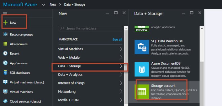222x106 pixels.
Task: Click the PREVIEW tile icon
Action: click(142, 29)
